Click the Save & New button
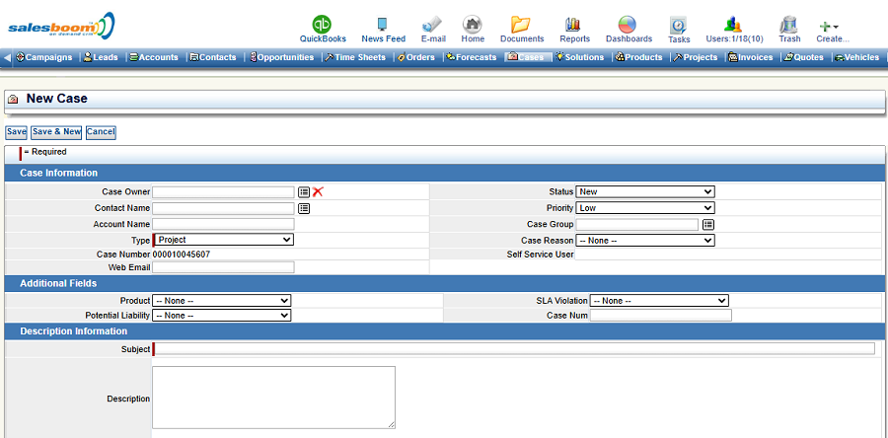This screenshot has height=438, width=888. pos(56,132)
